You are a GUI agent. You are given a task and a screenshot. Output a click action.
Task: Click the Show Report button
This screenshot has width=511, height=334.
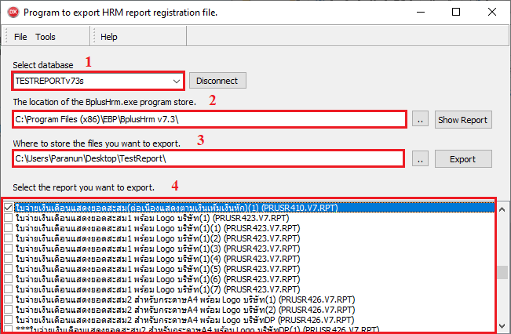click(463, 120)
